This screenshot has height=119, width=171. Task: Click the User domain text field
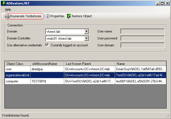click(142, 45)
